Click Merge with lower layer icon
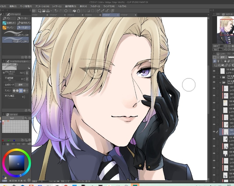The image size is (234, 186). click(230, 65)
